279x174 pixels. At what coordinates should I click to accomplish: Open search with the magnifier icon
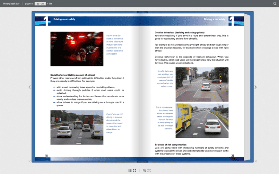(x=275, y=4)
